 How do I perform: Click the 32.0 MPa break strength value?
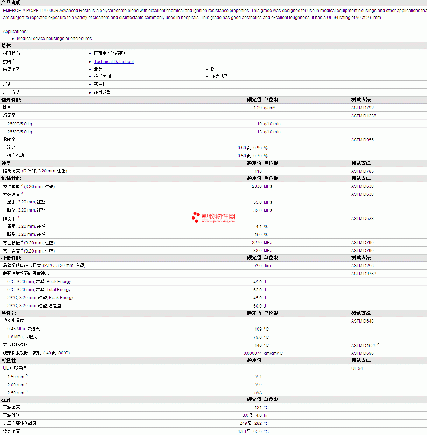point(262,210)
